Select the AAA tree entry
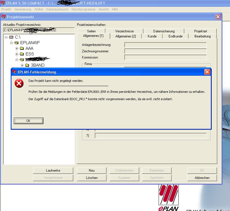The image size is (230, 211). [x=29, y=48]
